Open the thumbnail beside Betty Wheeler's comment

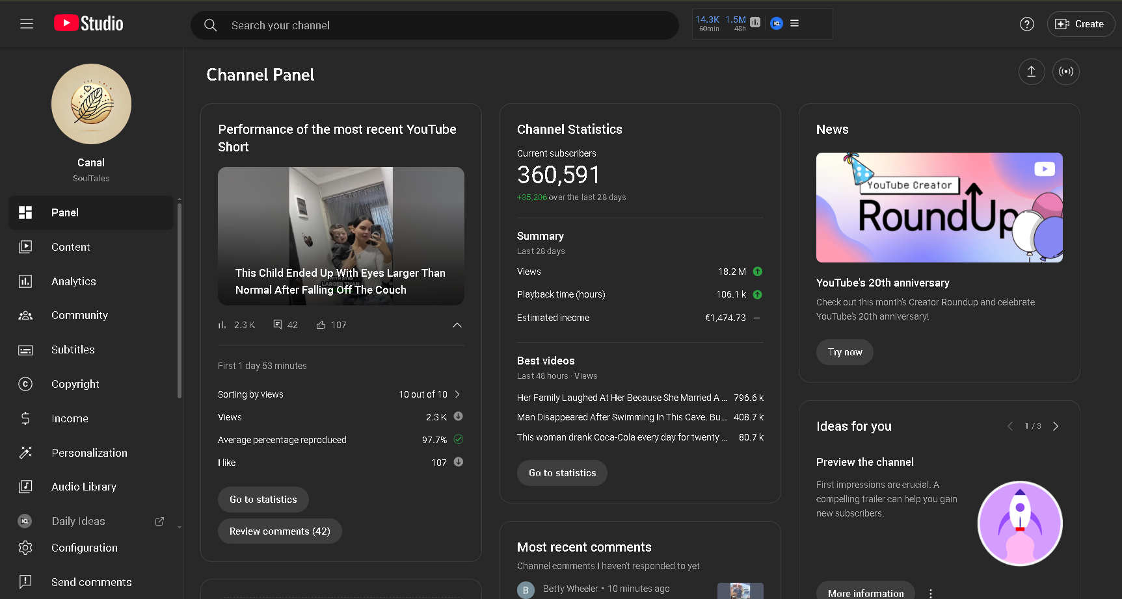(740, 591)
